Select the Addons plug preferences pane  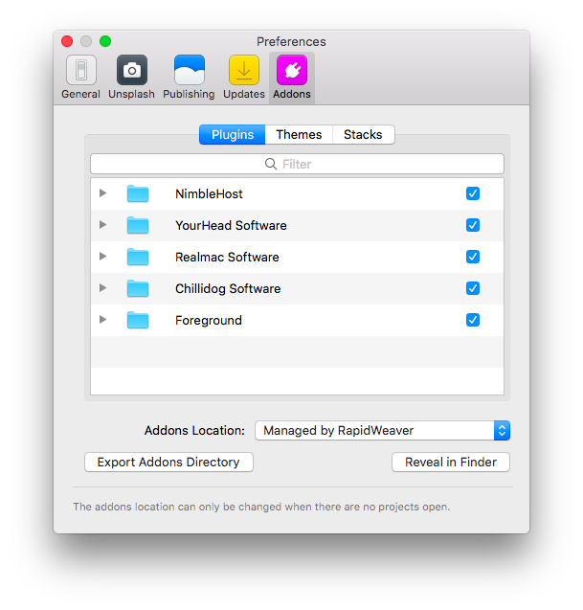292,78
